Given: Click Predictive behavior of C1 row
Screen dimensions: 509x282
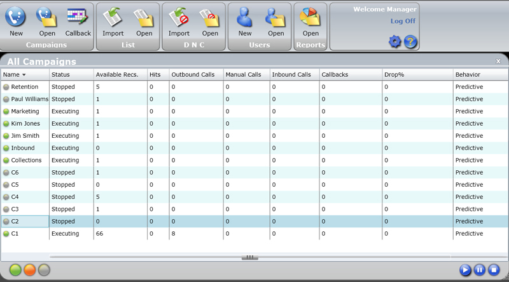Looking at the screenshot, I should (x=469, y=233).
